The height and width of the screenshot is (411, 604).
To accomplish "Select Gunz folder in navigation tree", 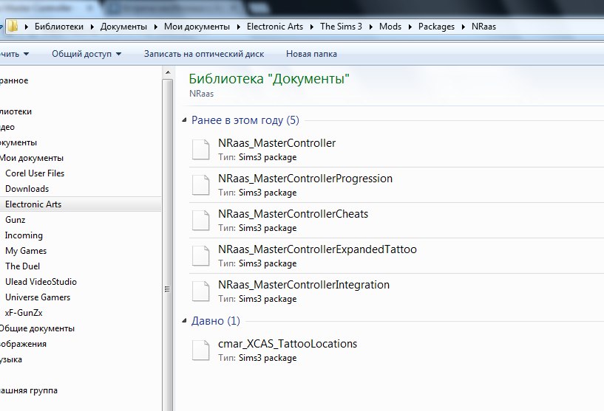I will point(16,220).
